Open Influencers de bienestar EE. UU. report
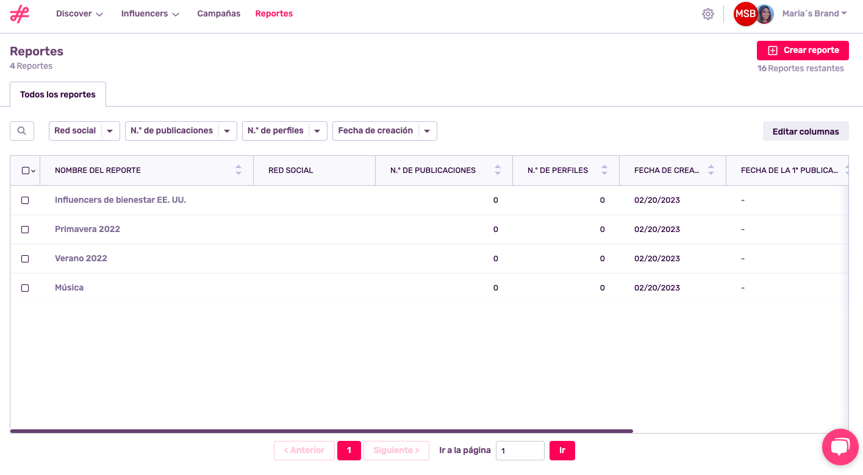 120,200
